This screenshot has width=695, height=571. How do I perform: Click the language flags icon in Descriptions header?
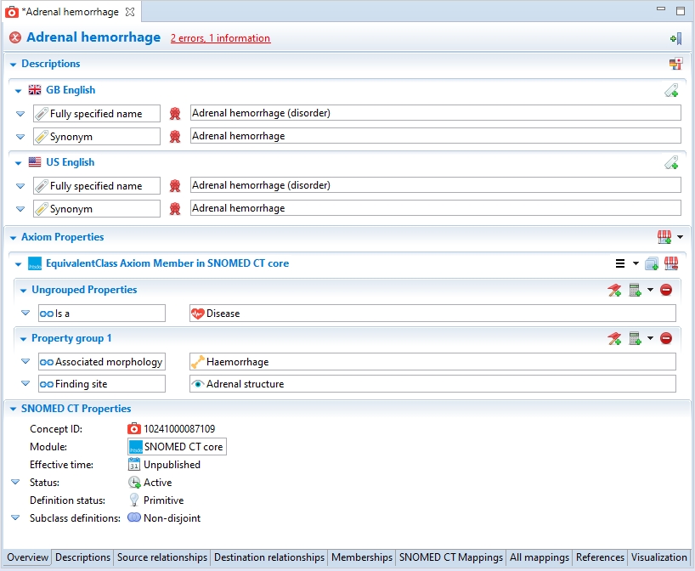(675, 64)
